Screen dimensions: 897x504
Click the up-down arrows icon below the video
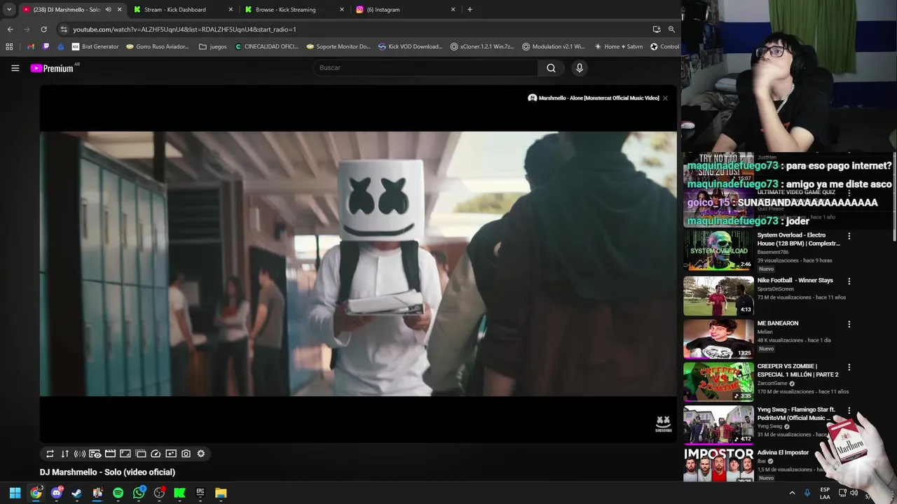coord(64,454)
